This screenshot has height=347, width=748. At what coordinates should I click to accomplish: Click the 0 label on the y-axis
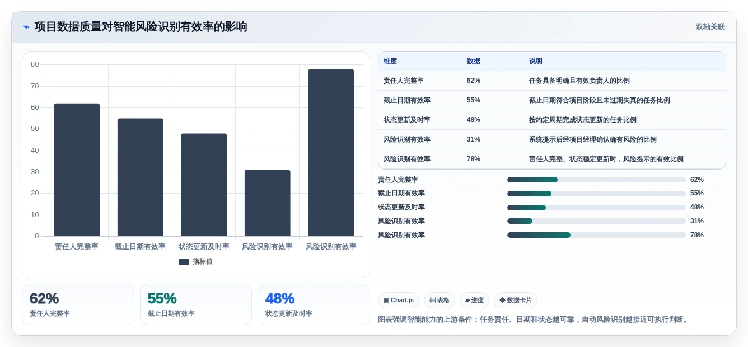[37, 236]
